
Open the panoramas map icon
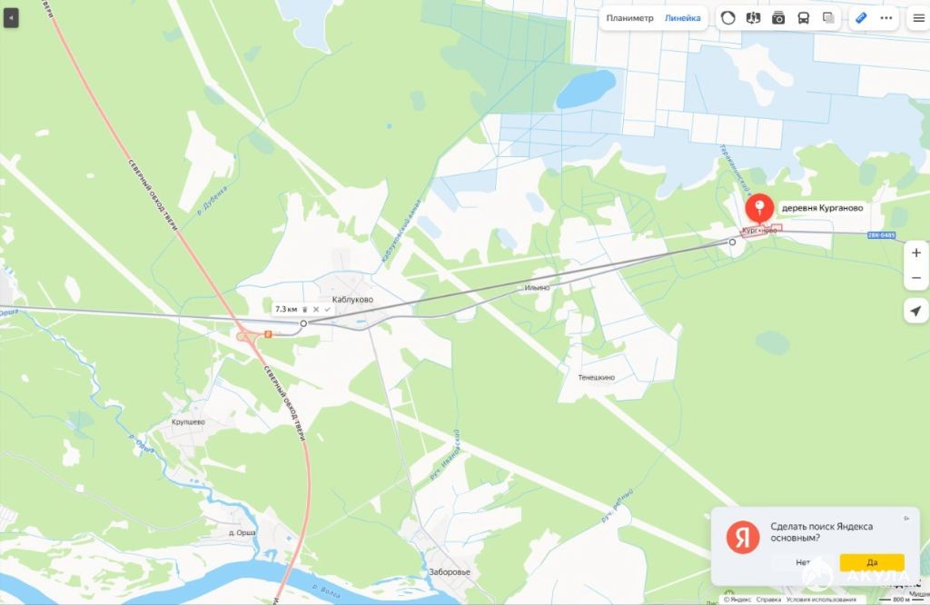[x=753, y=18]
